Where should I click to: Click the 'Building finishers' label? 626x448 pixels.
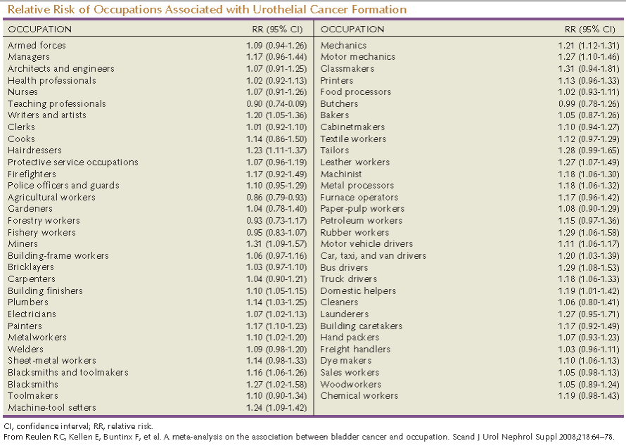click(45, 290)
